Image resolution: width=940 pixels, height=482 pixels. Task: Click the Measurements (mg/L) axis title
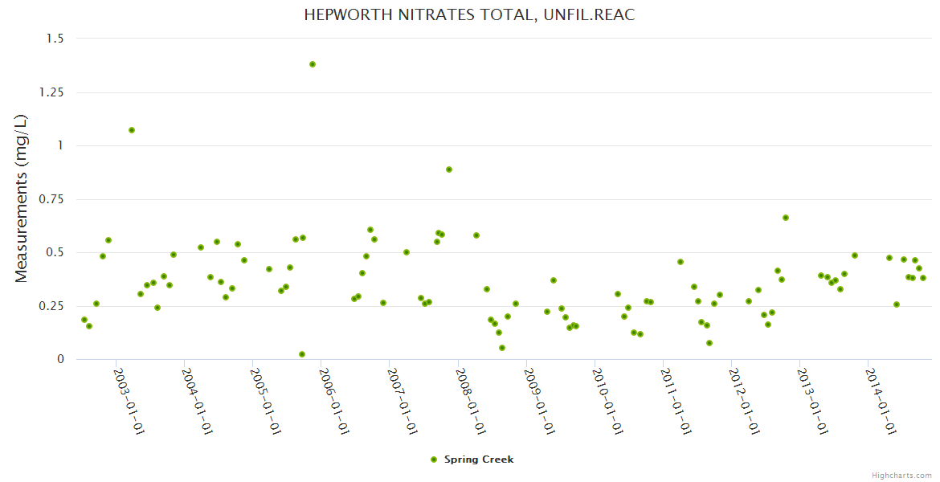[x=22, y=198]
